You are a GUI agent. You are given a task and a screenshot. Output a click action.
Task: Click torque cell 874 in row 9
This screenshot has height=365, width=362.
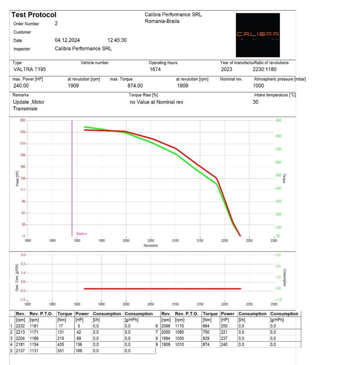coord(206,344)
